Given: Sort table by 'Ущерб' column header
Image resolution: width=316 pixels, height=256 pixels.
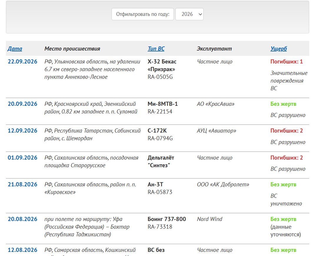Looking at the screenshot, I should 279,49.
